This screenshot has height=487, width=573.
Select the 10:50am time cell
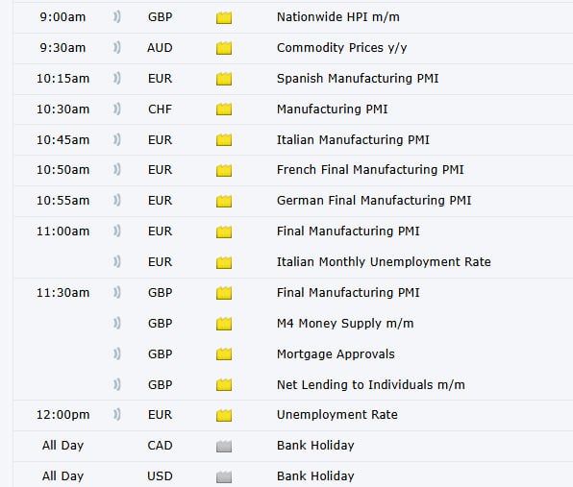point(62,170)
